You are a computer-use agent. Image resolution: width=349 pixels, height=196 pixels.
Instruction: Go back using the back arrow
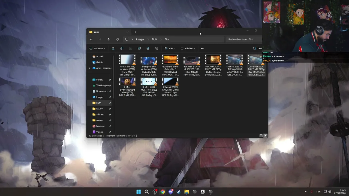(91, 39)
